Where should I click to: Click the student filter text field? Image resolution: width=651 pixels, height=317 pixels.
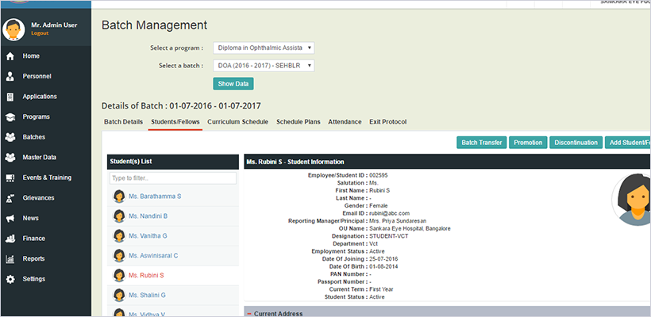[x=172, y=178]
